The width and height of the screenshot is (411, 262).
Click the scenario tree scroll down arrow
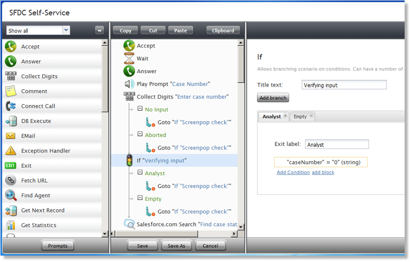click(241, 227)
